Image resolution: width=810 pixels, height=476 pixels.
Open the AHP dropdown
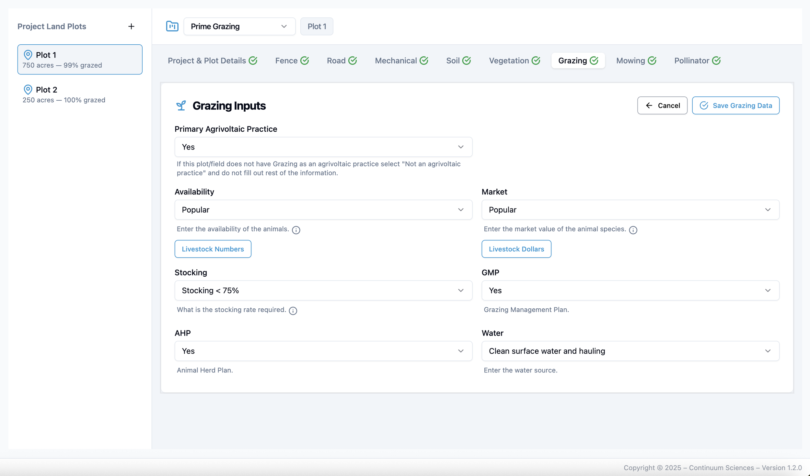pyautogui.click(x=323, y=351)
